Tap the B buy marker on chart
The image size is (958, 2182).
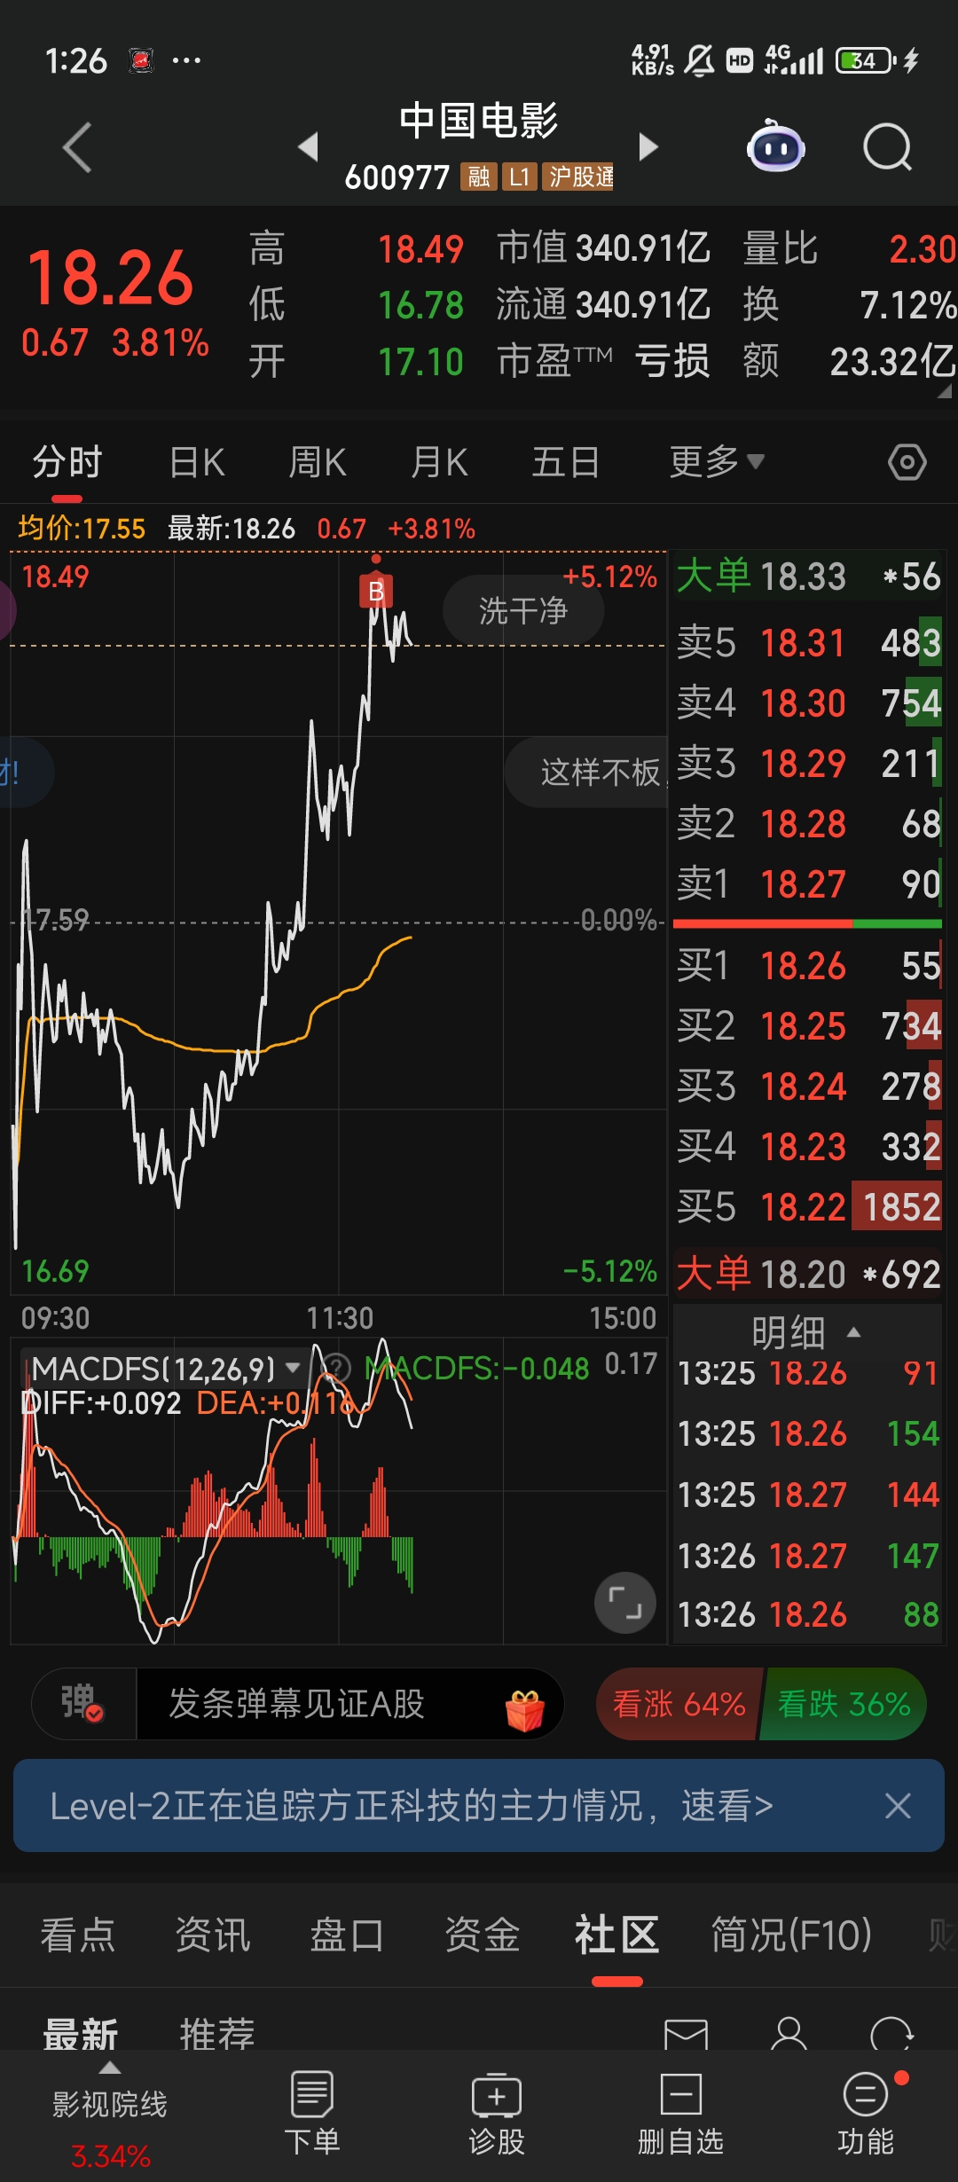click(376, 591)
